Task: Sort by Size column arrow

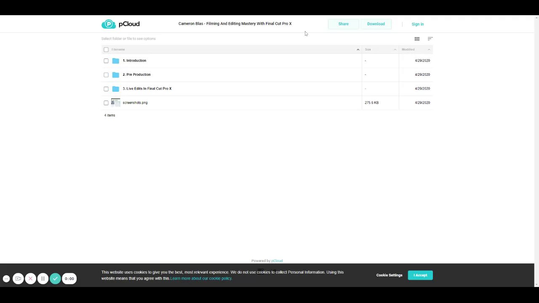Action: (x=395, y=50)
